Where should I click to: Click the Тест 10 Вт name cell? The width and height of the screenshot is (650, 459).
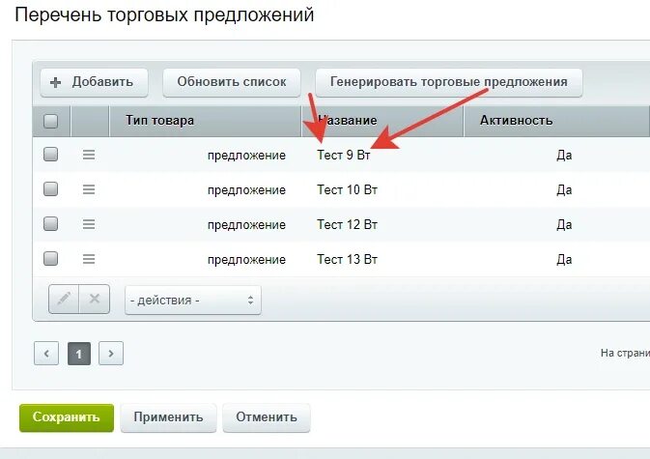click(x=348, y=190)
